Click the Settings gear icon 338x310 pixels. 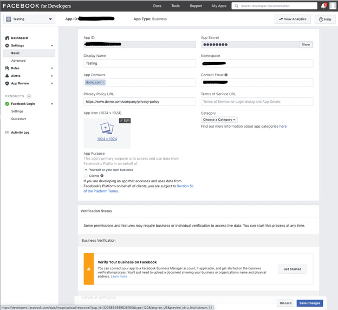point(7,45)
